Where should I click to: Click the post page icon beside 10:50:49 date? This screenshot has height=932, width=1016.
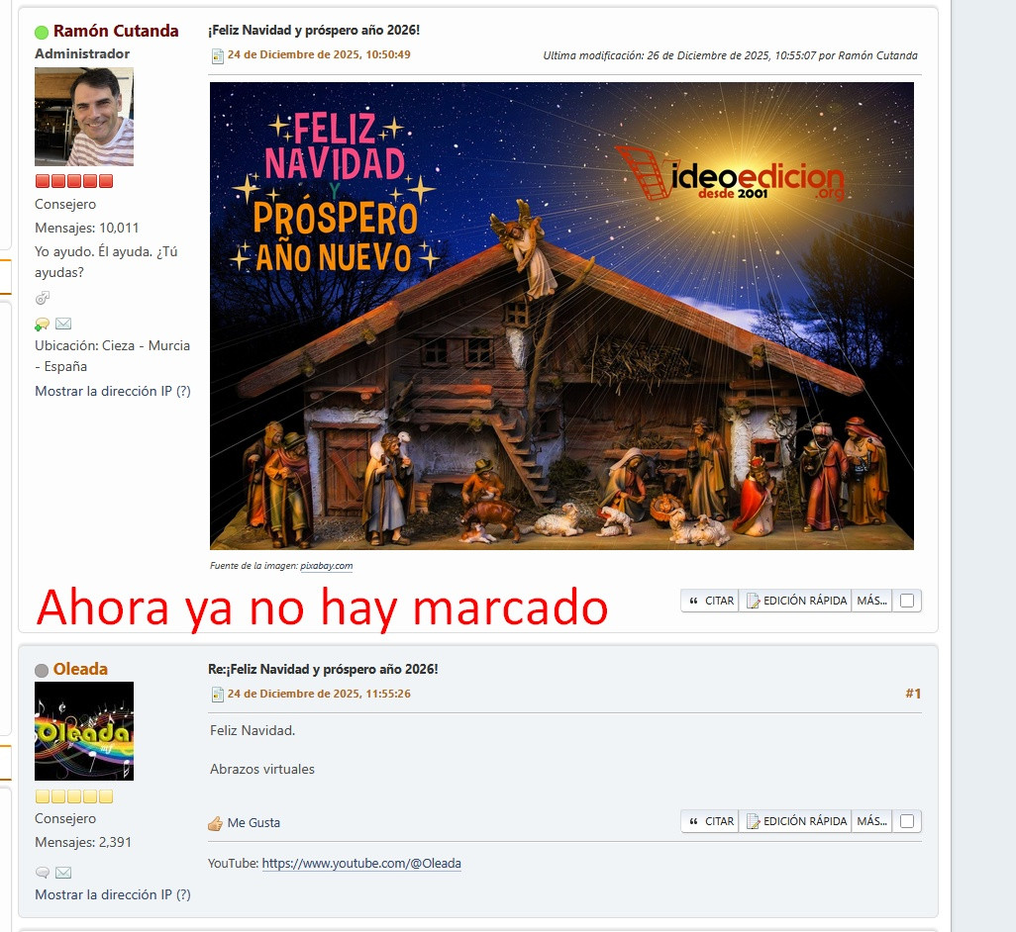(217, 55)
